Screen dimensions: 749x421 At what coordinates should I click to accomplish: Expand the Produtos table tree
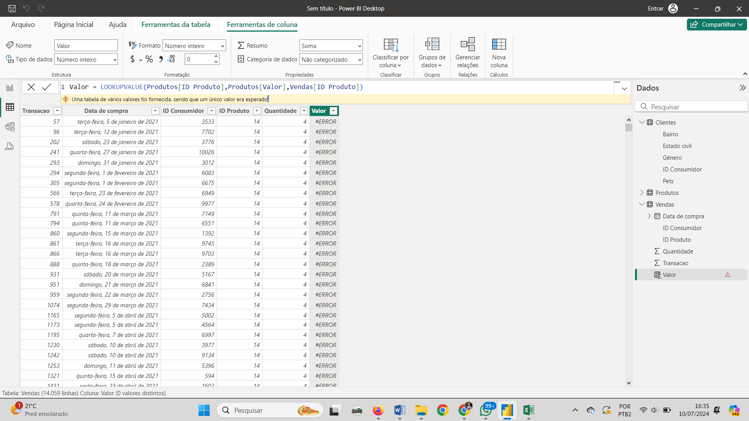pyautogui.click(x=642, y=193)
